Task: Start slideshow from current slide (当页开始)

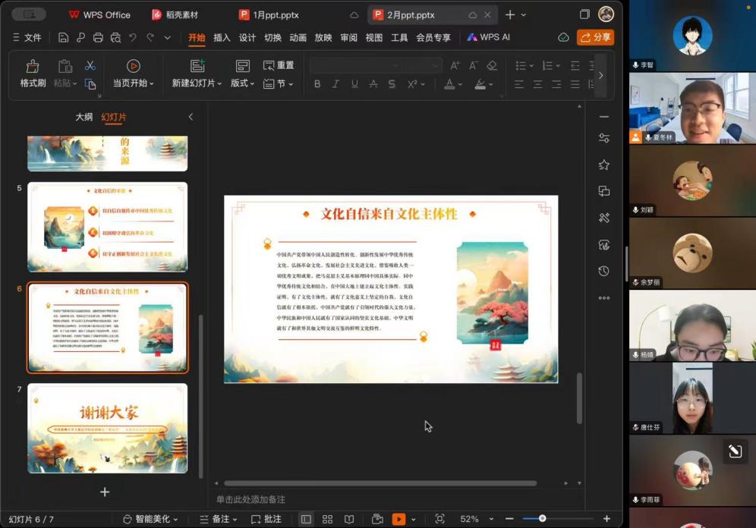Action: point(133,67)
